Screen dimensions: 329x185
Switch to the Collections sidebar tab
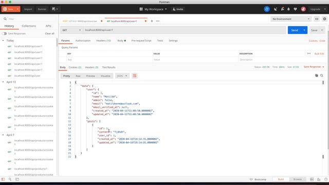[29, 26]
